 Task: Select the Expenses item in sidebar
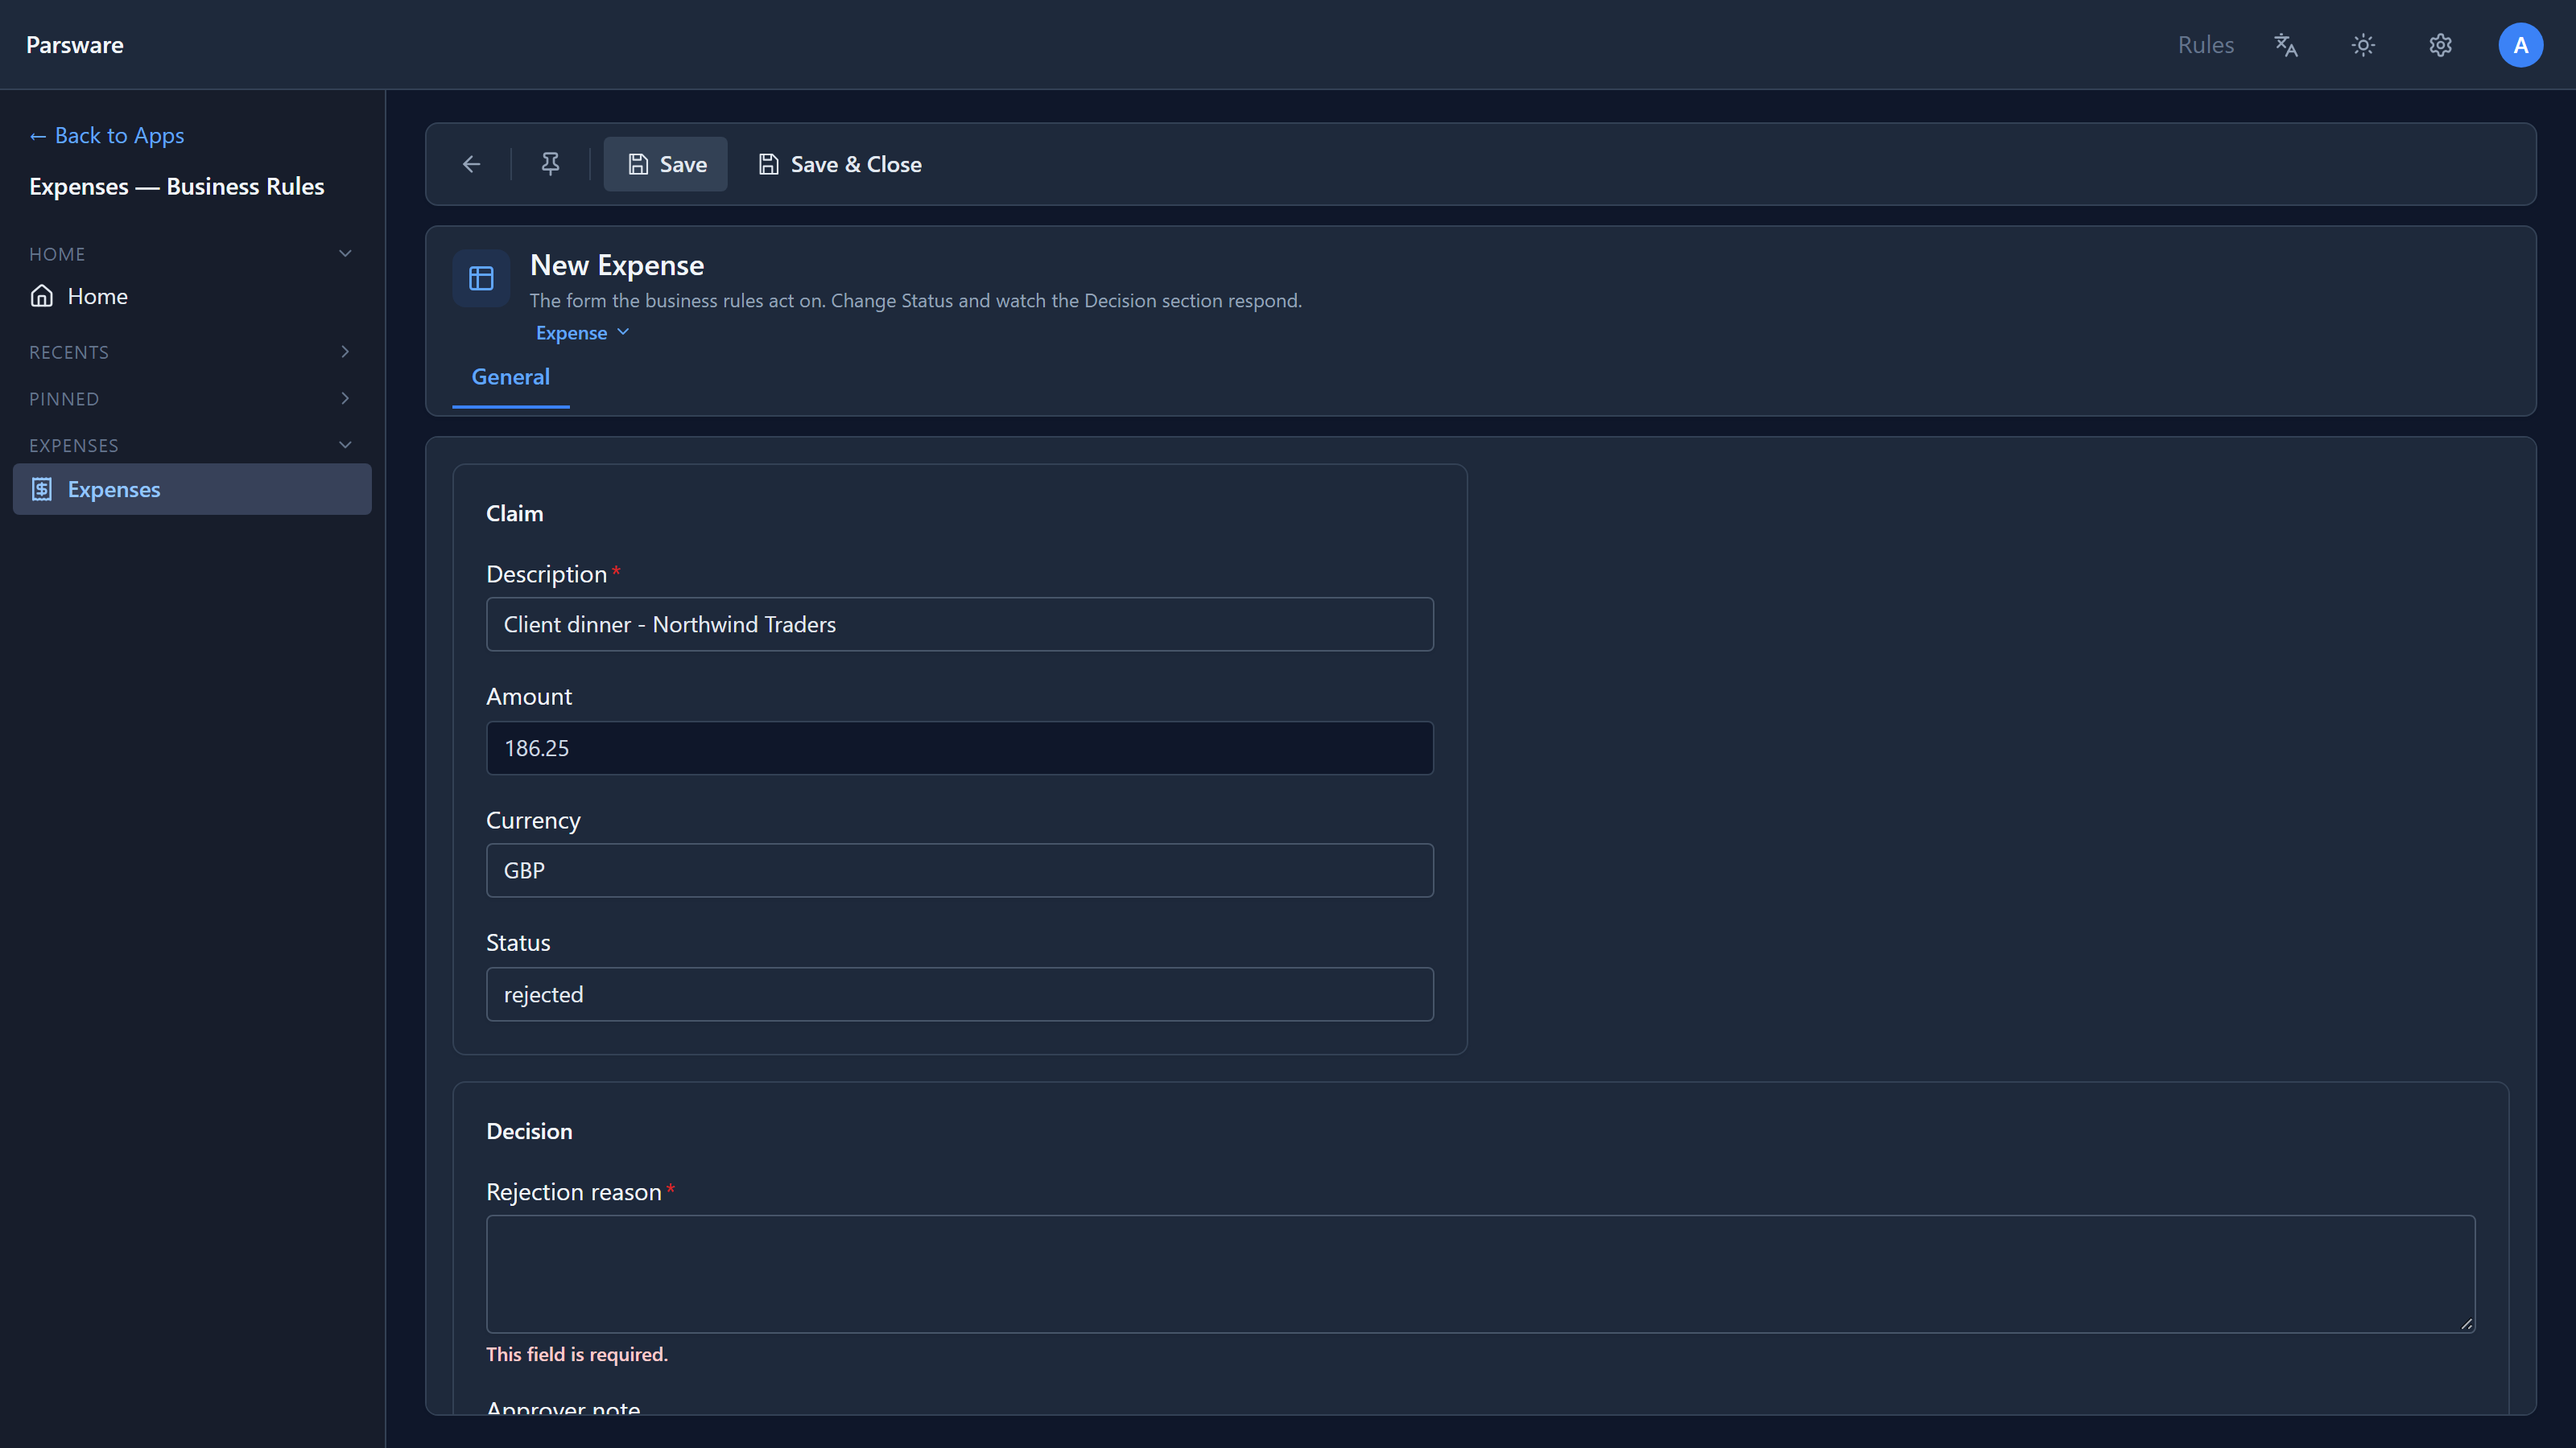(x=192, y=490)
